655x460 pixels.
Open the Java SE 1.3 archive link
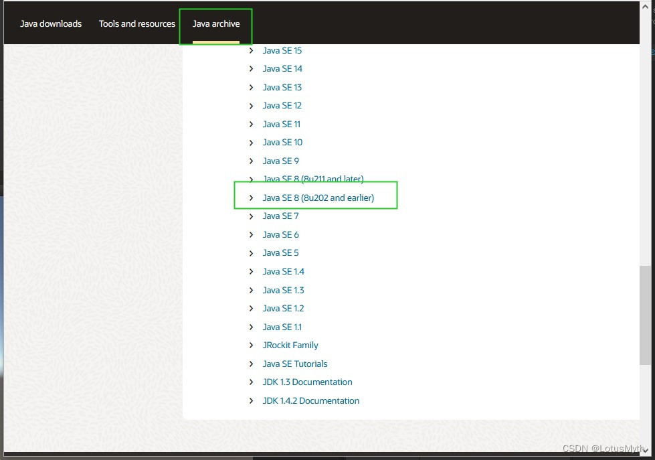pyautogui.click(x=283, y=290)
